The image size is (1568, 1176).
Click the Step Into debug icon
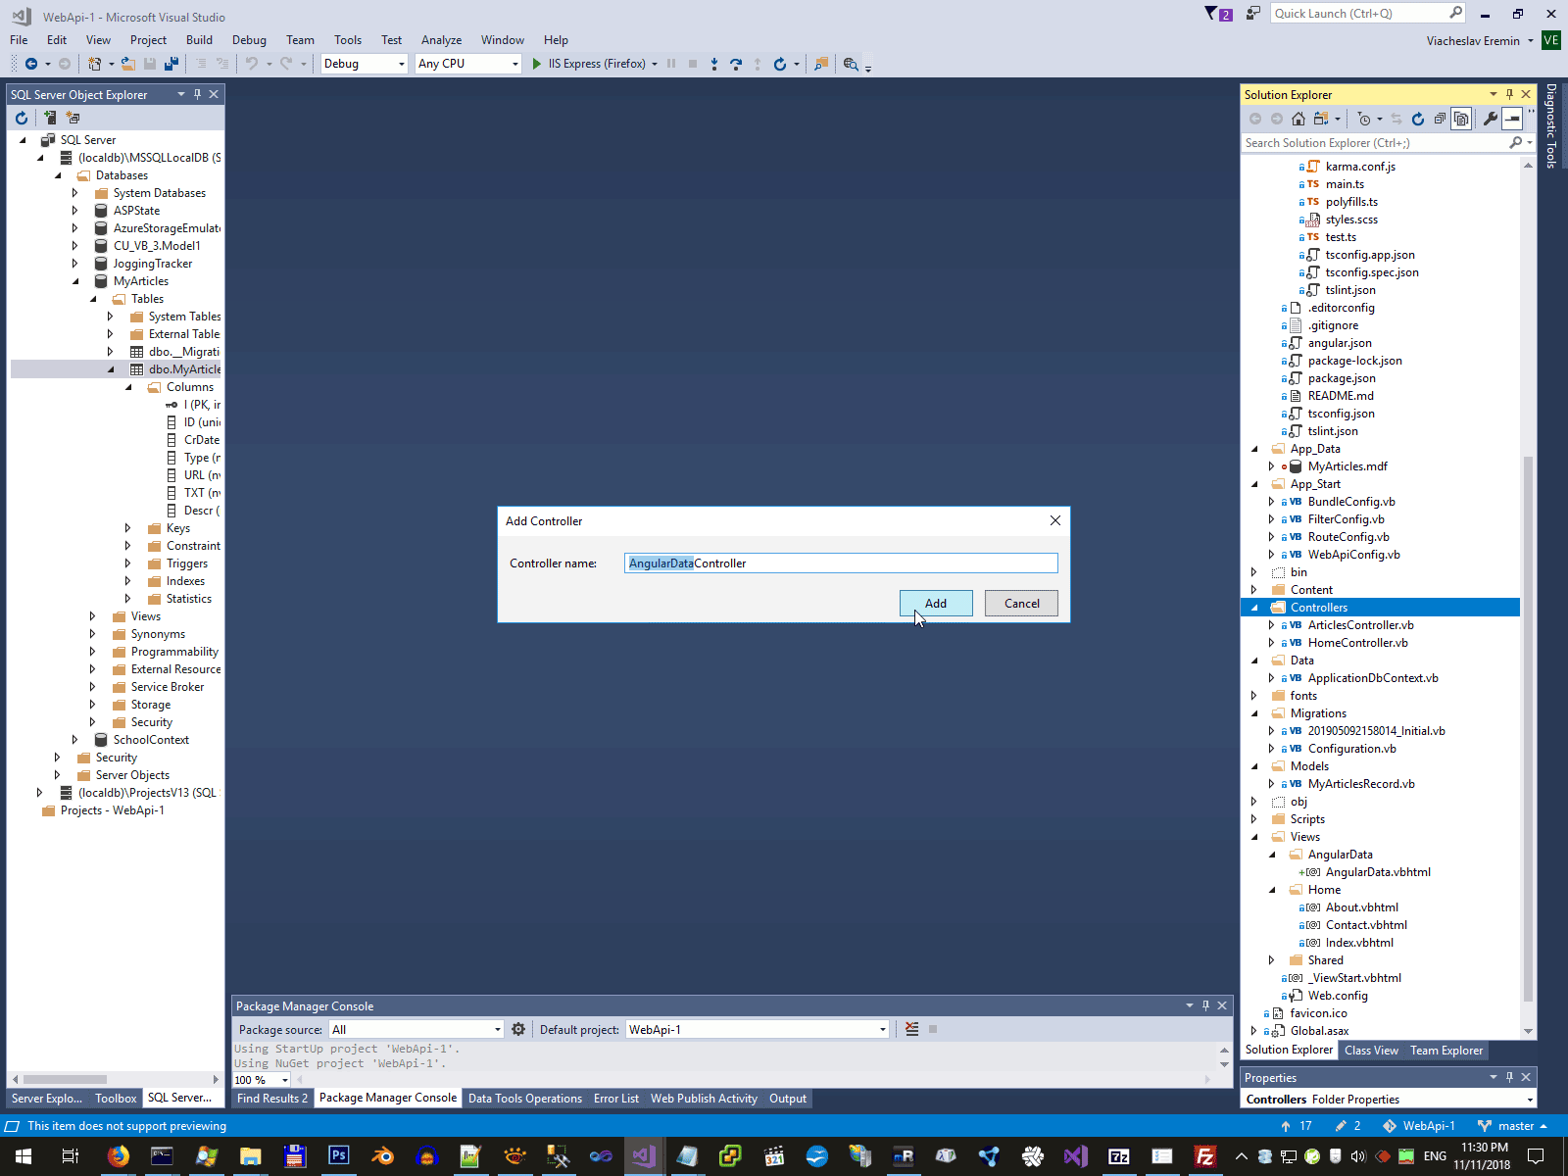714,64
